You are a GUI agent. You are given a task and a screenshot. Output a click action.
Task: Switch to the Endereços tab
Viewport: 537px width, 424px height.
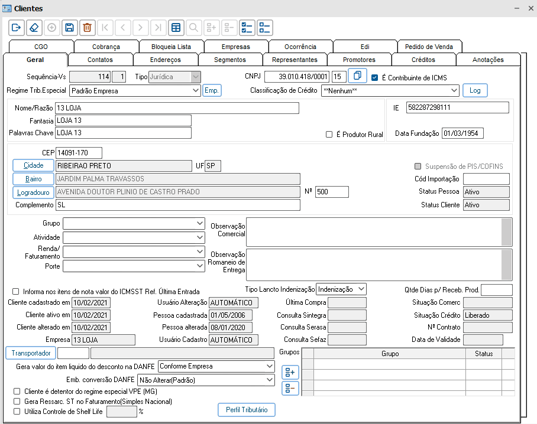click(165, 60)
